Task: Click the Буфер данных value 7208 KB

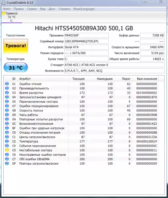Action: pos(152,35)
